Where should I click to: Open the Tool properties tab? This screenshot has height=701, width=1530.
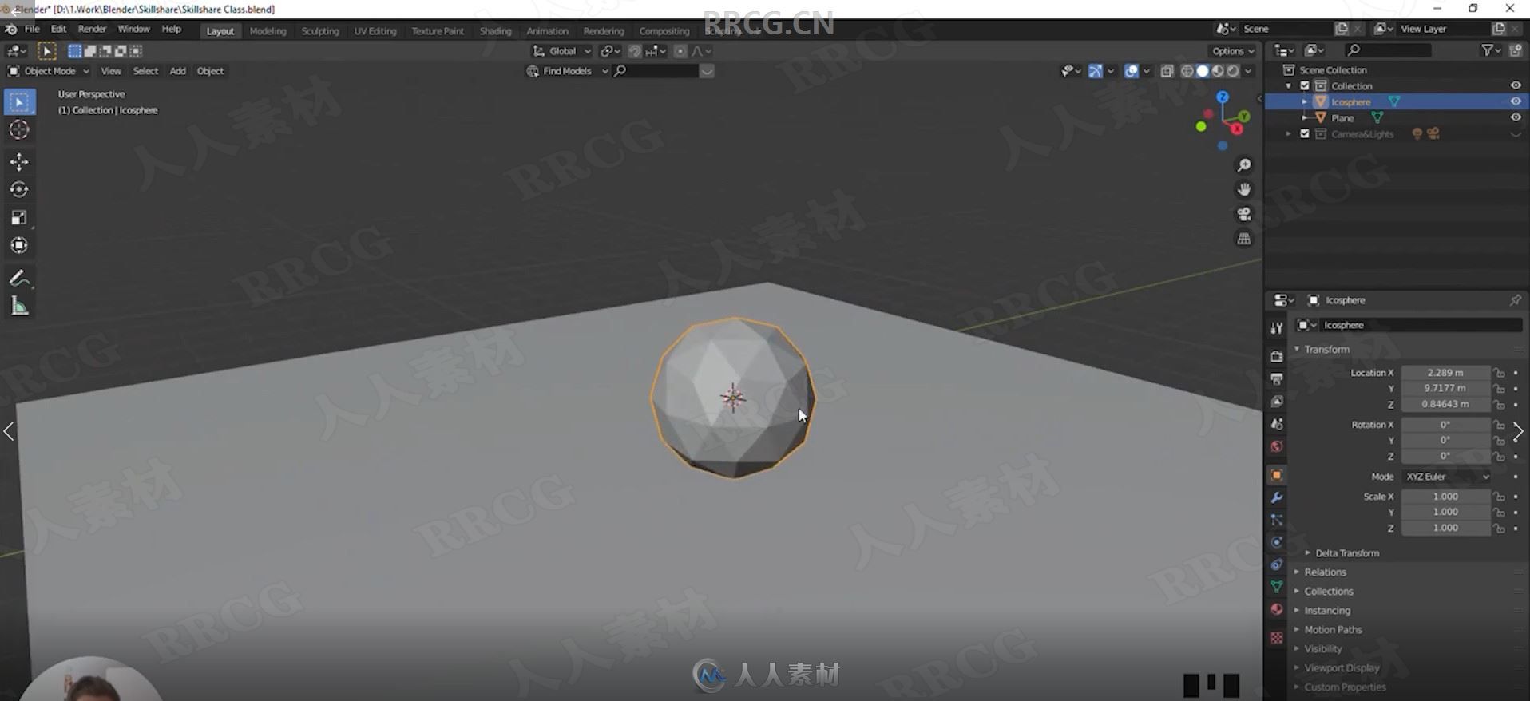point(1276,328)
